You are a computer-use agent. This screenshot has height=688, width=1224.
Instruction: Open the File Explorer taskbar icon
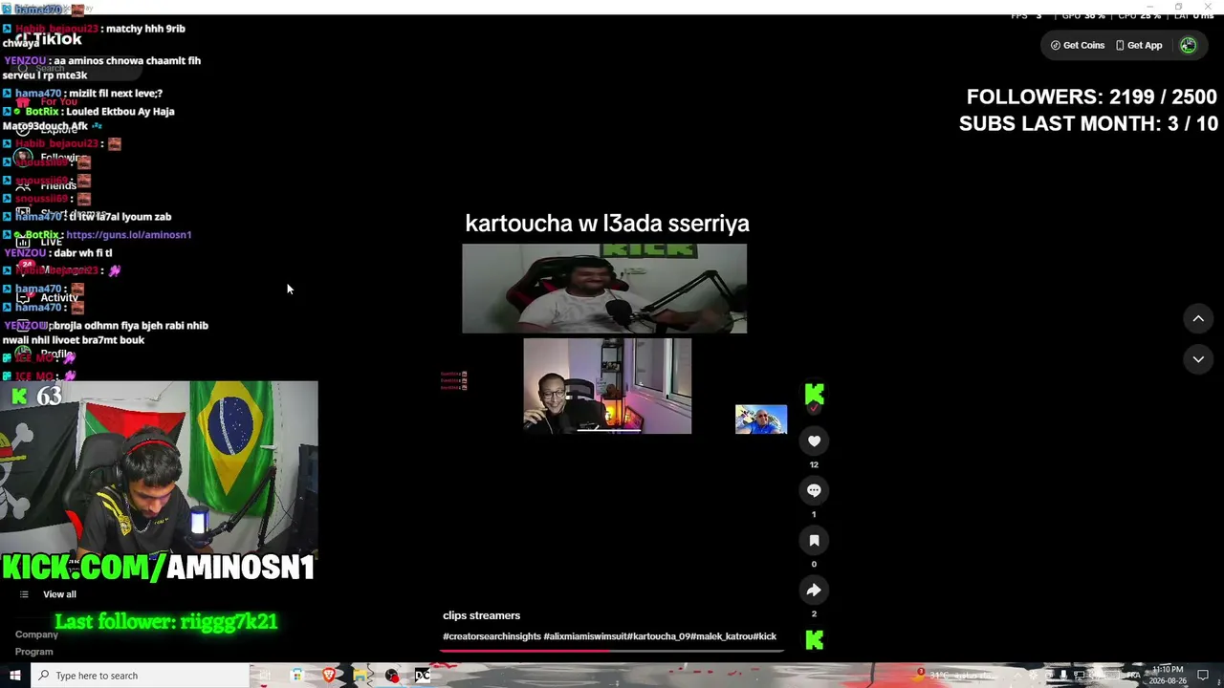pos(361,676)
